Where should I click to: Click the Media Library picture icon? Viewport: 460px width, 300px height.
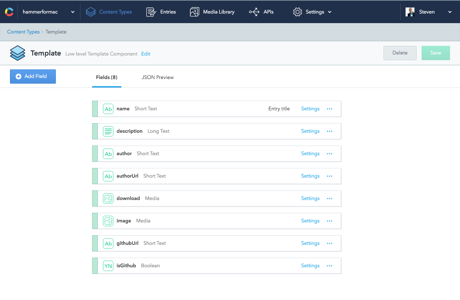195,12
